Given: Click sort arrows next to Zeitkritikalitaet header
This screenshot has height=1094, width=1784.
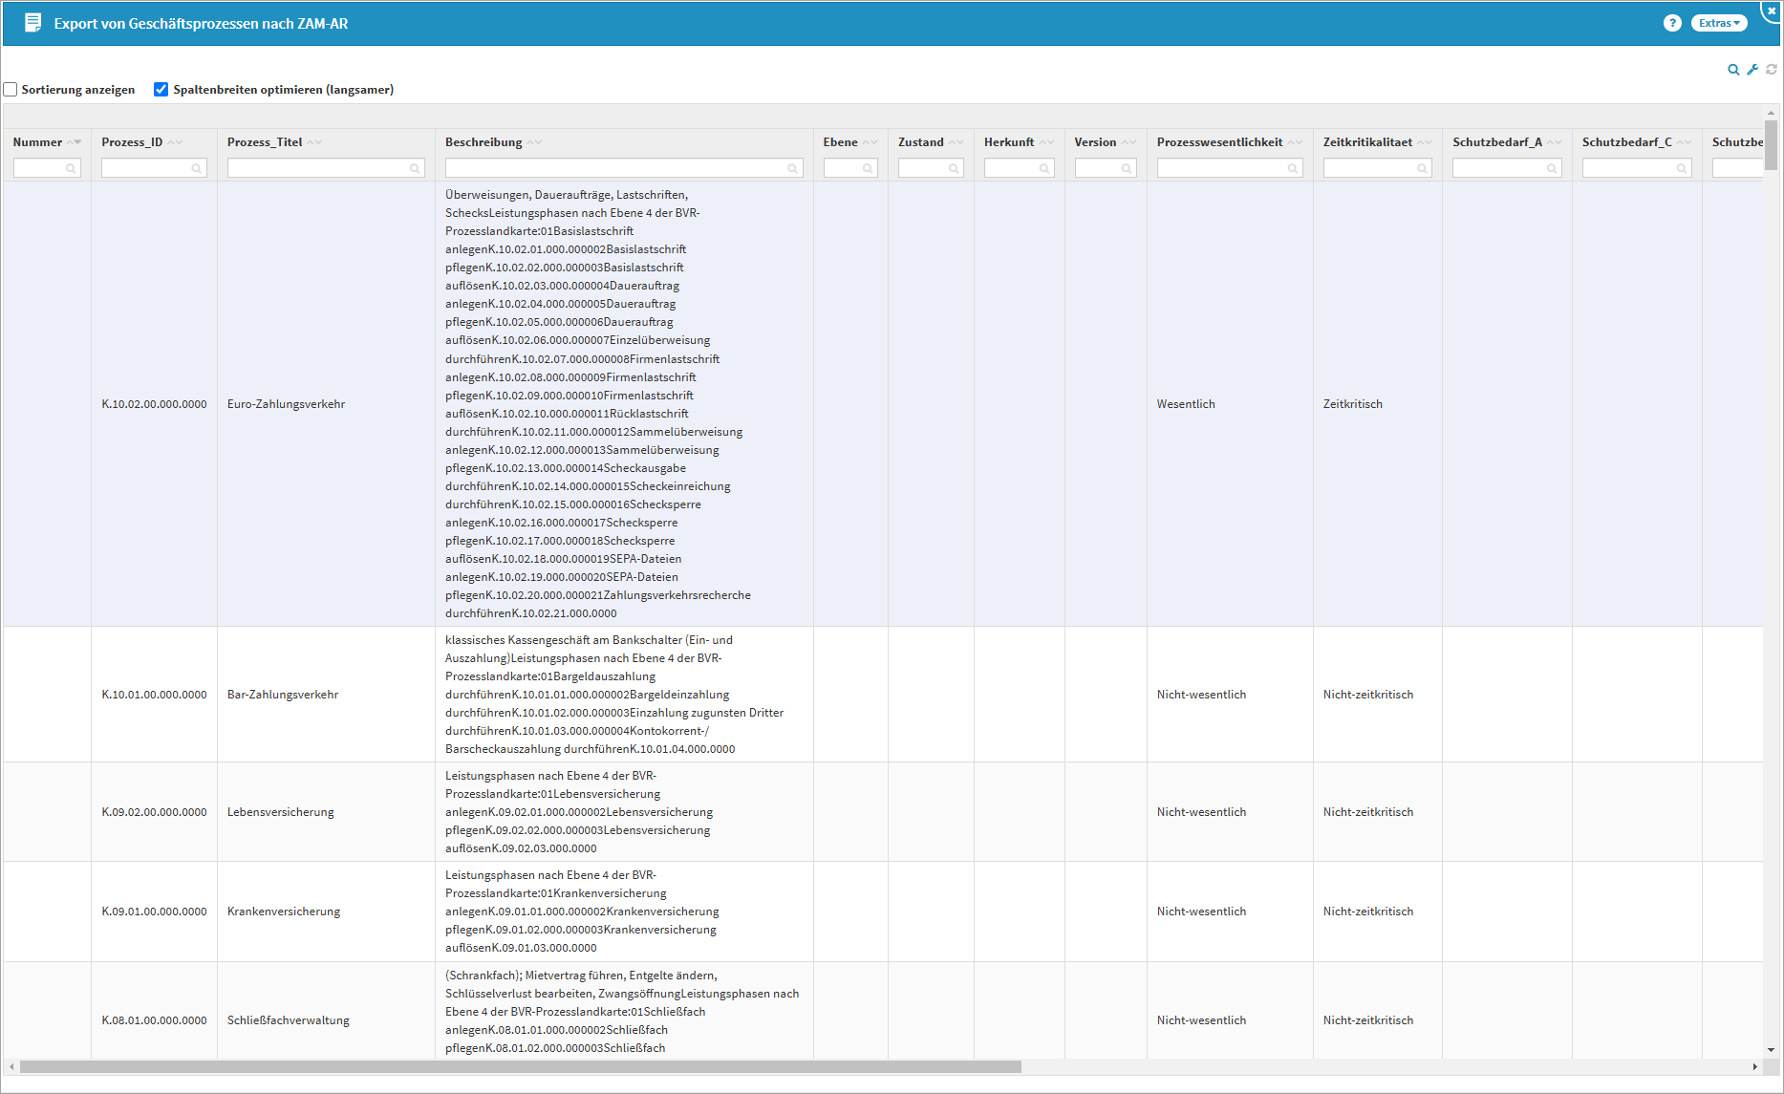Looking at the screenshot, I should click(x=1425, y=142).
